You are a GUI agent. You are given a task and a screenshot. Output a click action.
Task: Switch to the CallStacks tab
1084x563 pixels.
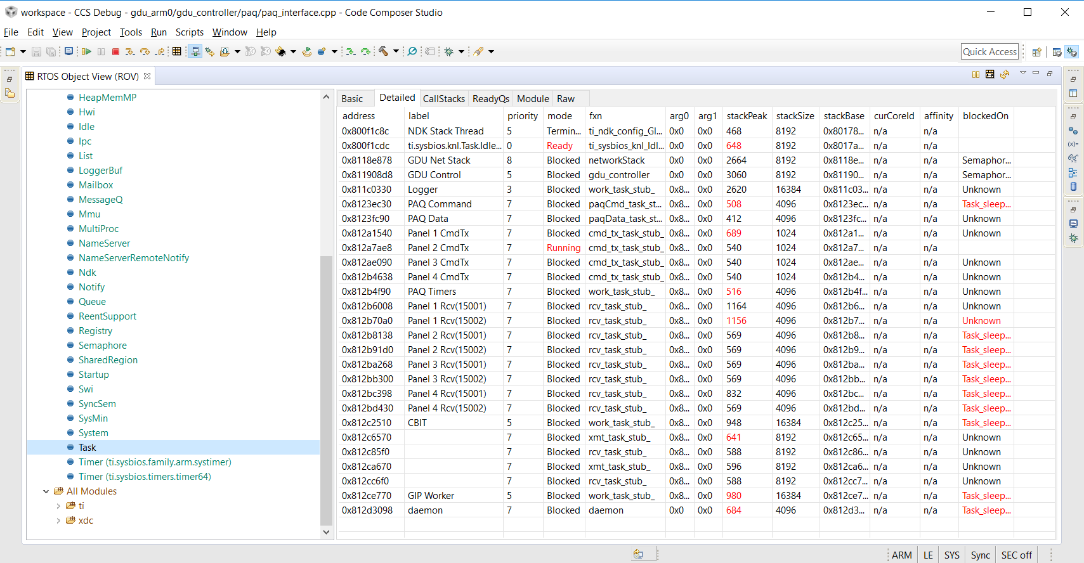click(x=444, y=98)
